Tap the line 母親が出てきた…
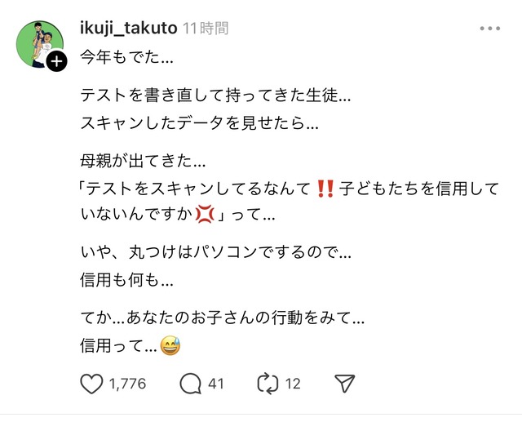The width and height of the screenshot is (522, 422). (x=143, y=161)
